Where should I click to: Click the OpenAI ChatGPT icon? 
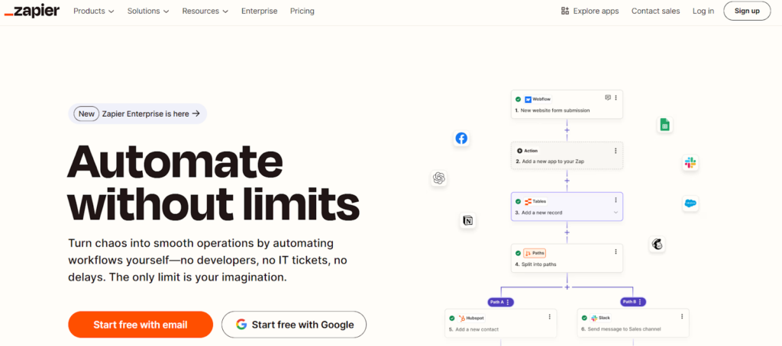click(x=438, y=178)
